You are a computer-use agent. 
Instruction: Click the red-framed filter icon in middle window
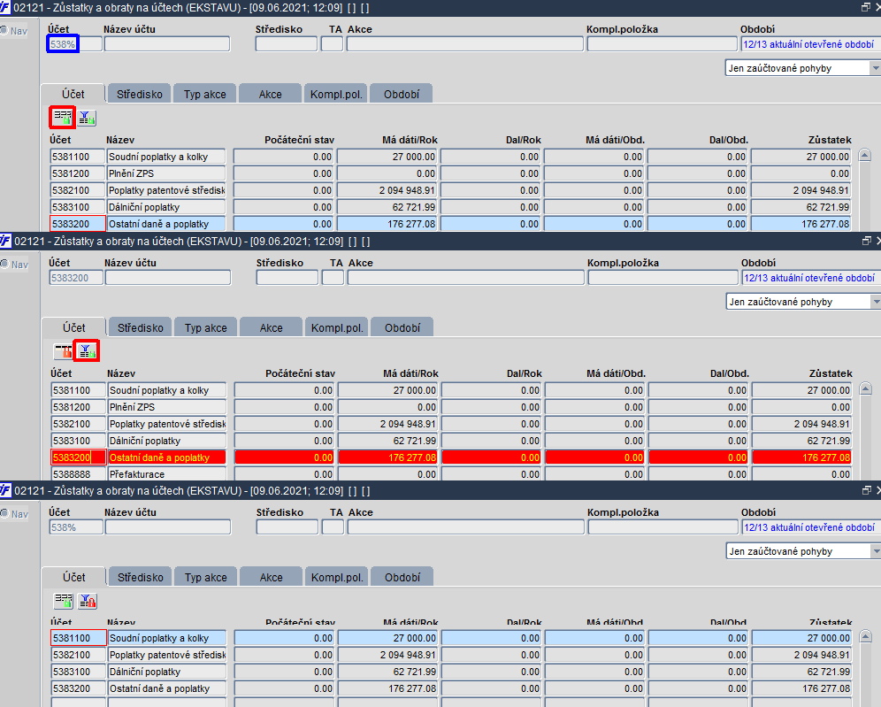(x=87, y=351)
